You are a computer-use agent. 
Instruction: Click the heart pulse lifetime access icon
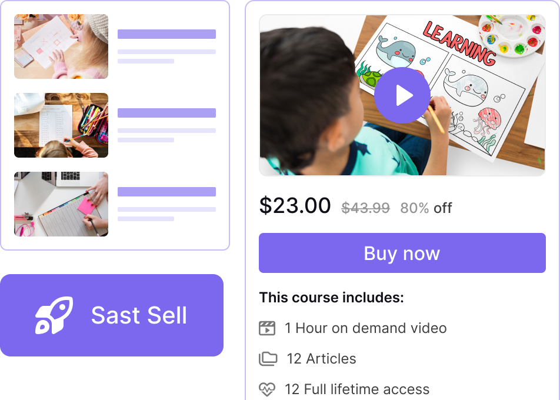(x=267, y=389)
